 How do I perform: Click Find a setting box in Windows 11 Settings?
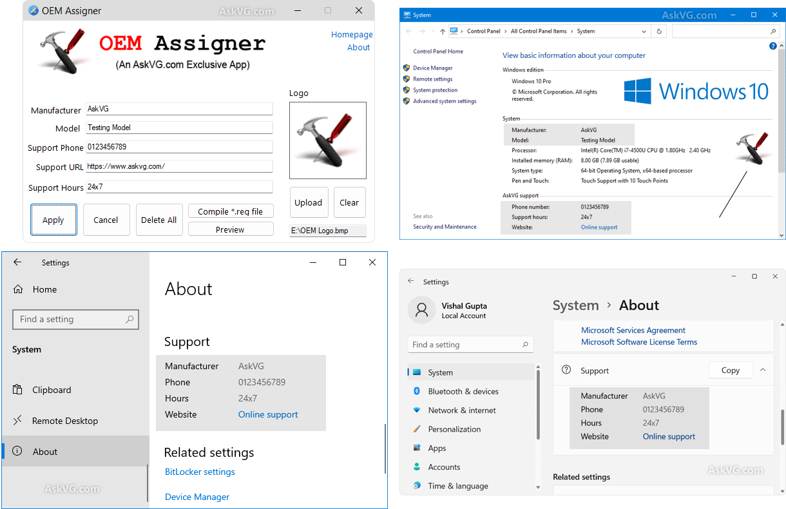471,345
